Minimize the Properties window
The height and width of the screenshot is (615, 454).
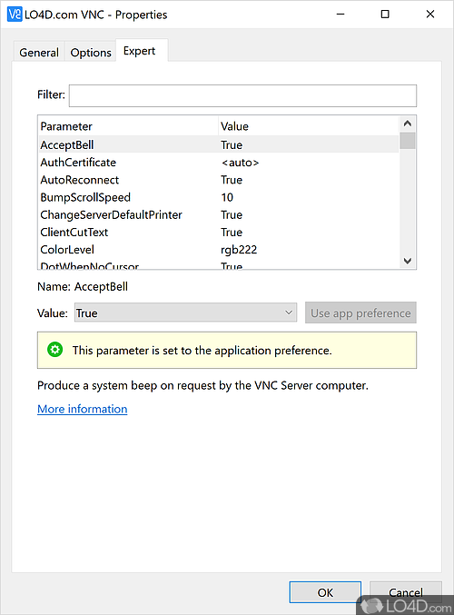pos(340,15)
